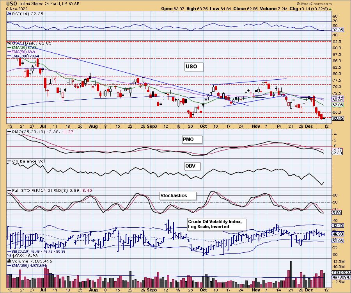
Task: Click the green up arrow beside the change
Action: [330, 9]
